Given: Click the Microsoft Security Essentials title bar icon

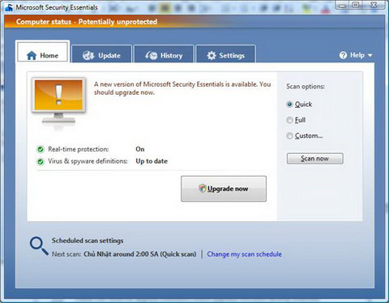Looking at the screenshot, I should click(9, 7).
